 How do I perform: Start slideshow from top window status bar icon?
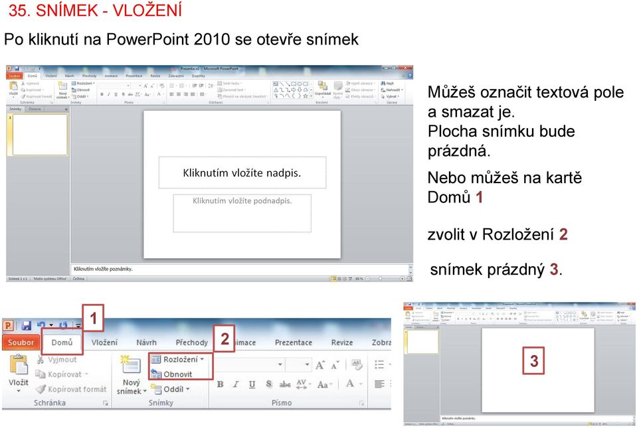tap(350, 279)
